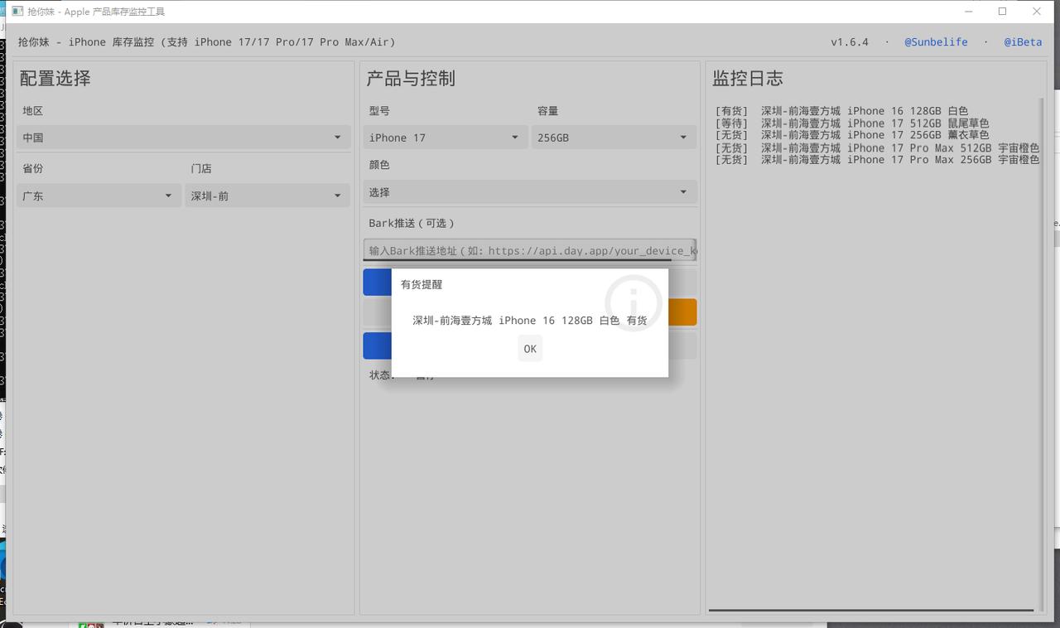Open the @iBeta link
The width and height of the screenshot is (1060, 628).
(1023, 42)
